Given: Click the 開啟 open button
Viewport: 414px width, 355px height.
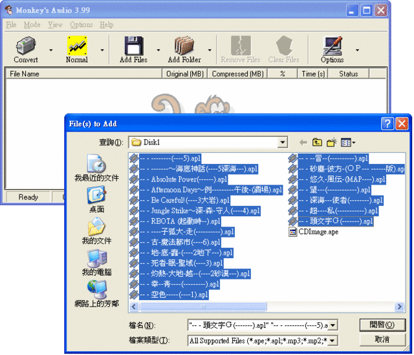Looking at the screenshot, I should (x=382, y=325).
